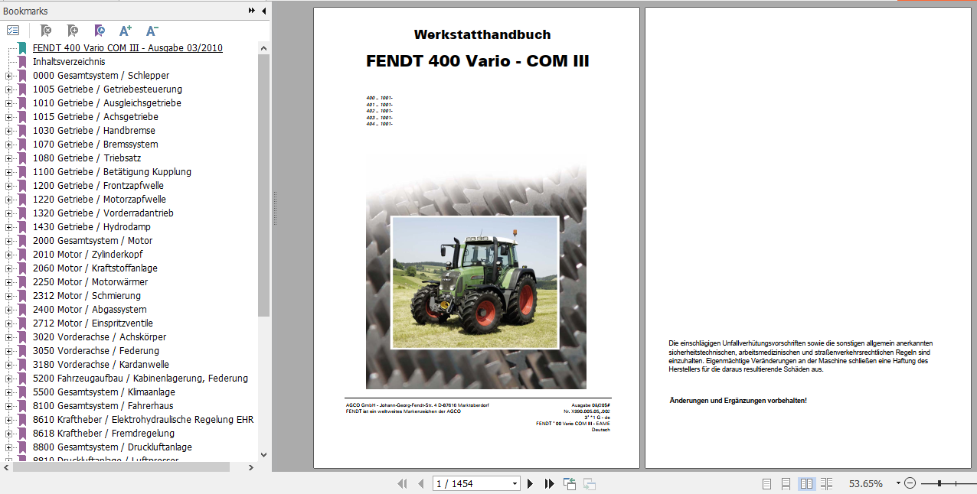Select 1320 Getriebe / Vorderradantrieb bookmark
977x494 pixels.
pos(103,213)
